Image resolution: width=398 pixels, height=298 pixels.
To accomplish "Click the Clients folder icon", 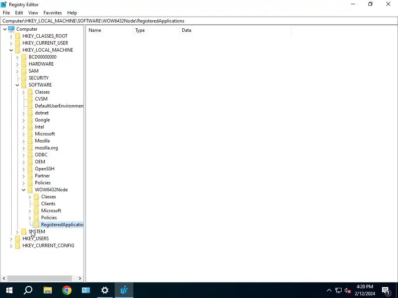I will (x=37, y=203).
